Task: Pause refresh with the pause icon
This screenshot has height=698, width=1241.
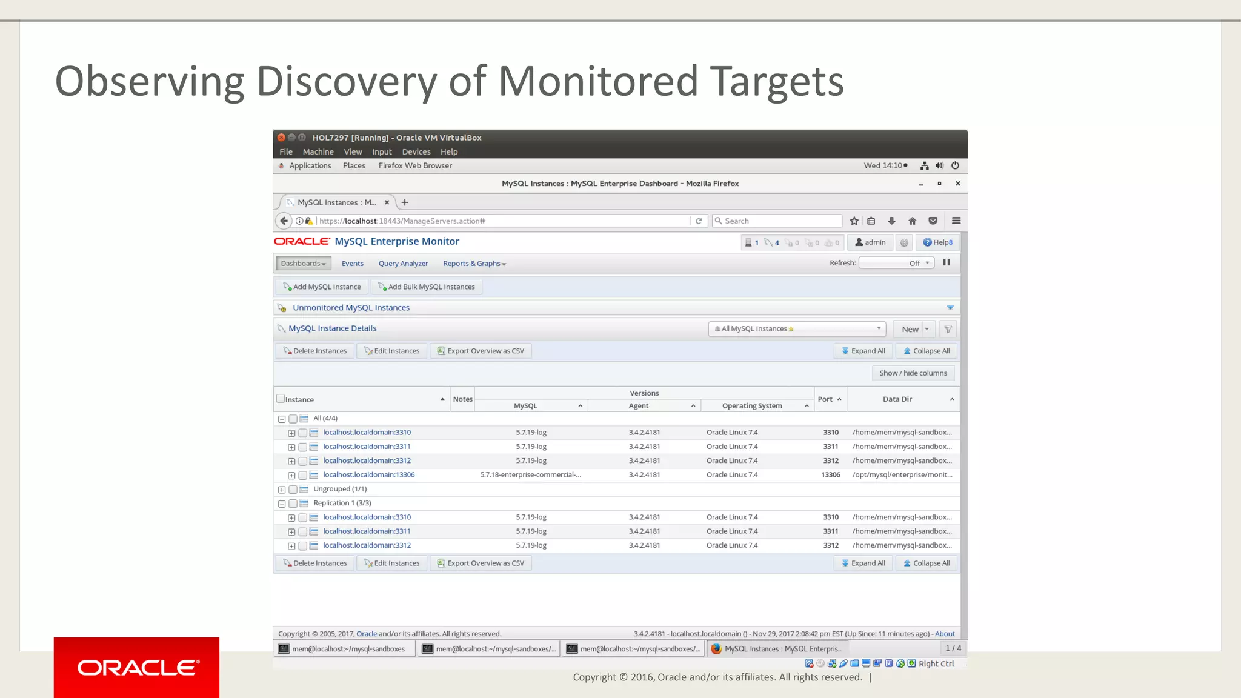Action: (x=947, y=262)
